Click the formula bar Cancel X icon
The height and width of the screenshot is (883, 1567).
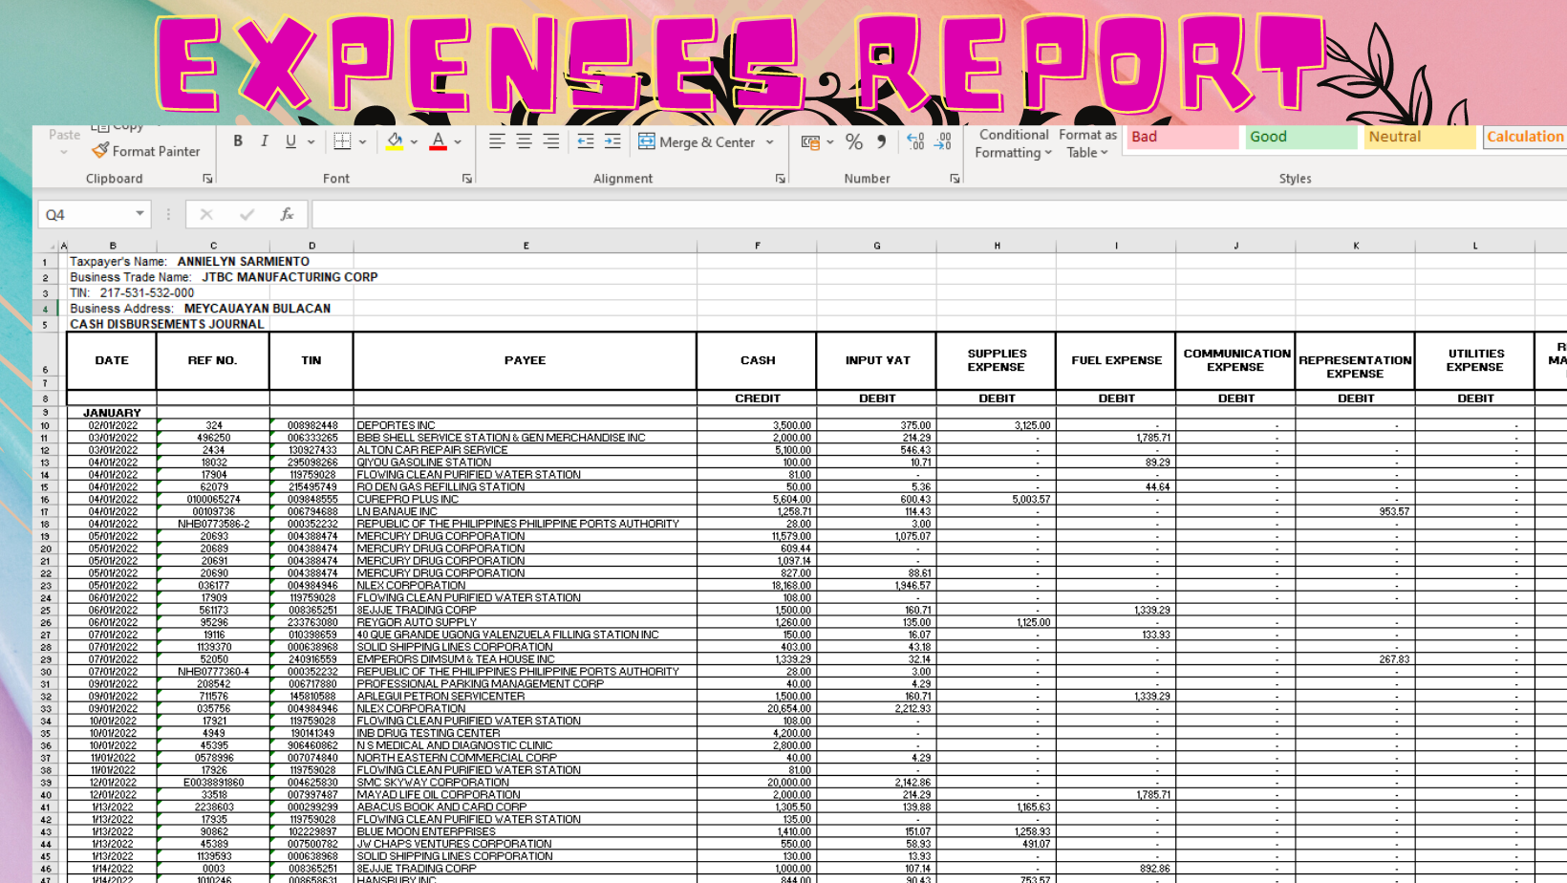click(206, 214)
